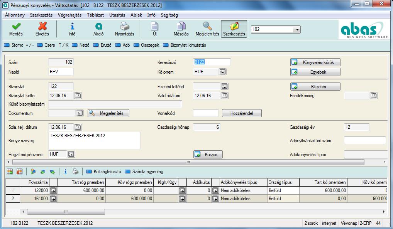Switch to view mode via Megjelenítés magnifier
Viewport: 393px width, 229px height.
(x=207, y=29)
